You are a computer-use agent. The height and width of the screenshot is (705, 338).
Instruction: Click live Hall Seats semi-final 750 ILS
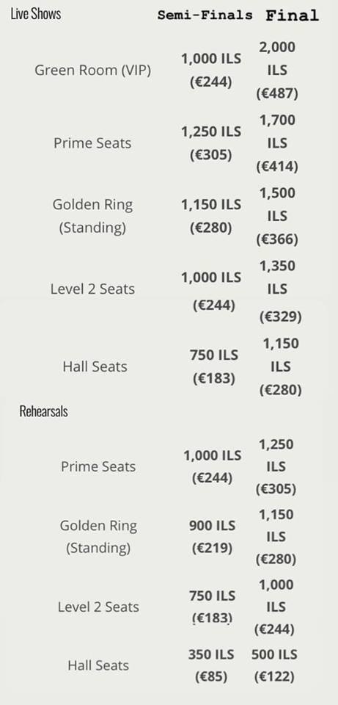coord(214,355)
